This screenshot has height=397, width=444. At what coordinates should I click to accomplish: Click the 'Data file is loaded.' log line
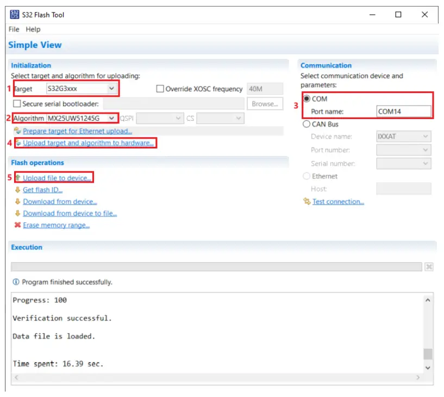click(54, 336)
